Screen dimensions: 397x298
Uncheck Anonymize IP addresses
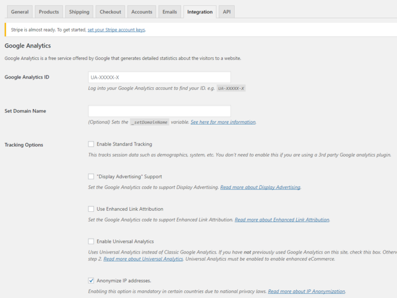point(91,280)
